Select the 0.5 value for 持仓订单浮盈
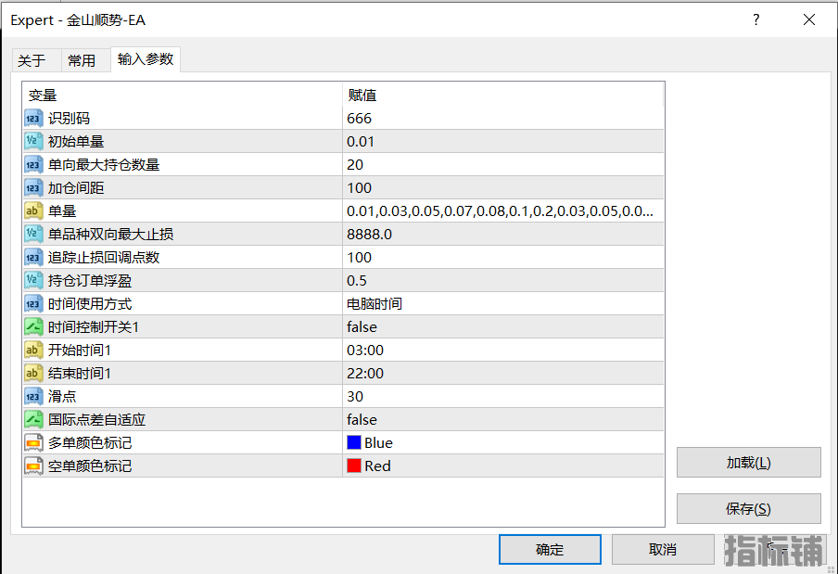This screenshot has height=574, width=838. point(357,280)
